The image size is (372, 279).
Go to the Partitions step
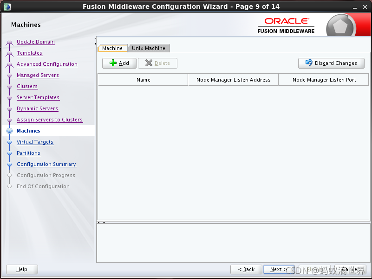(28, 153)
